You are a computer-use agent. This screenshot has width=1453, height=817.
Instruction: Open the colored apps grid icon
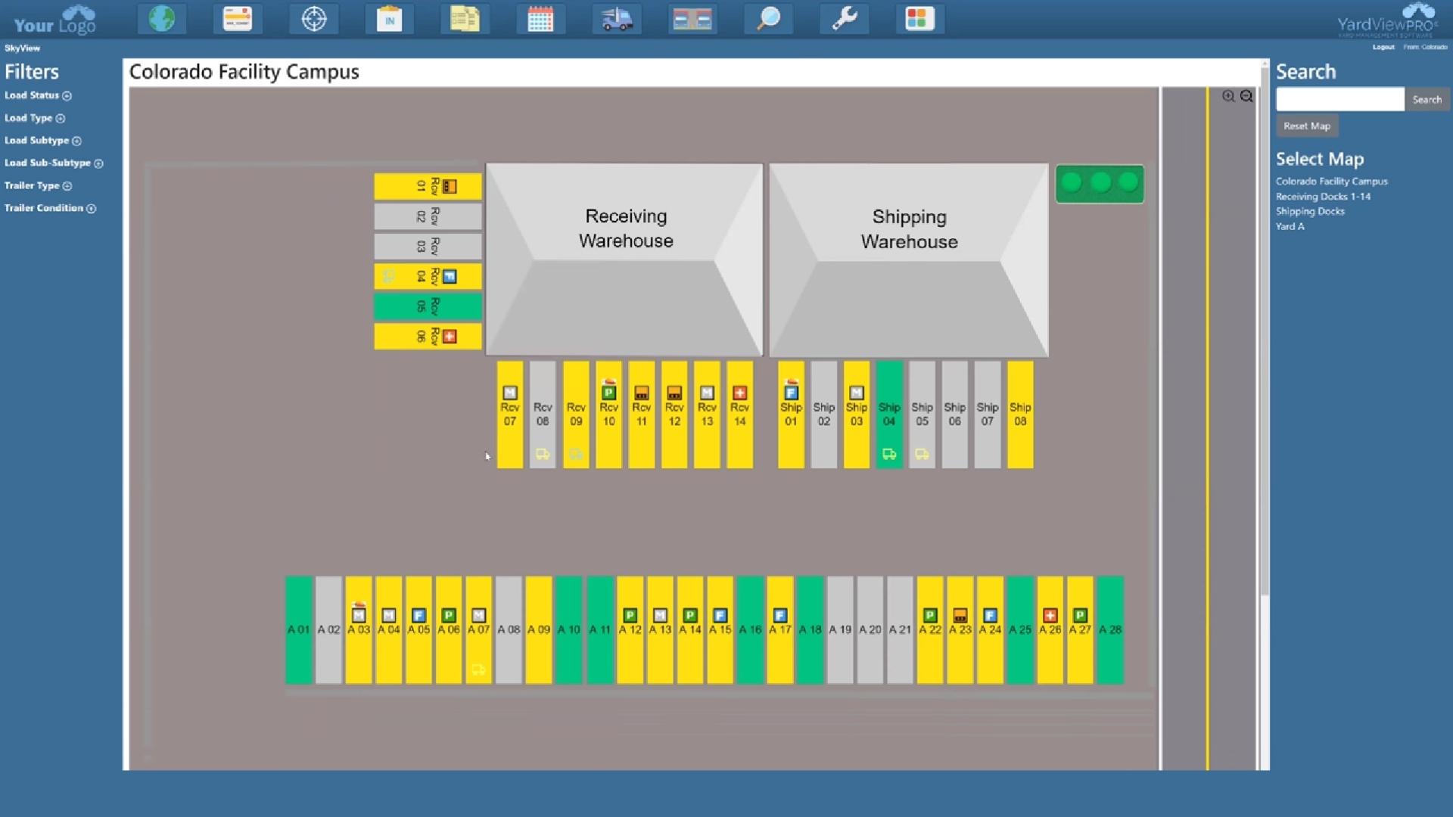(919, 19)
